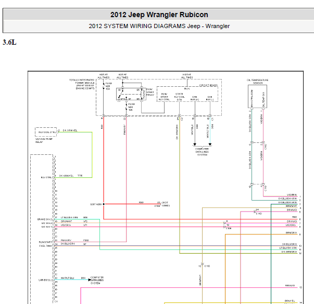Click the 'FUEL TANK' pin label
Image resolution: width=314 pixels, height=304 pixels.
[45, 246]
